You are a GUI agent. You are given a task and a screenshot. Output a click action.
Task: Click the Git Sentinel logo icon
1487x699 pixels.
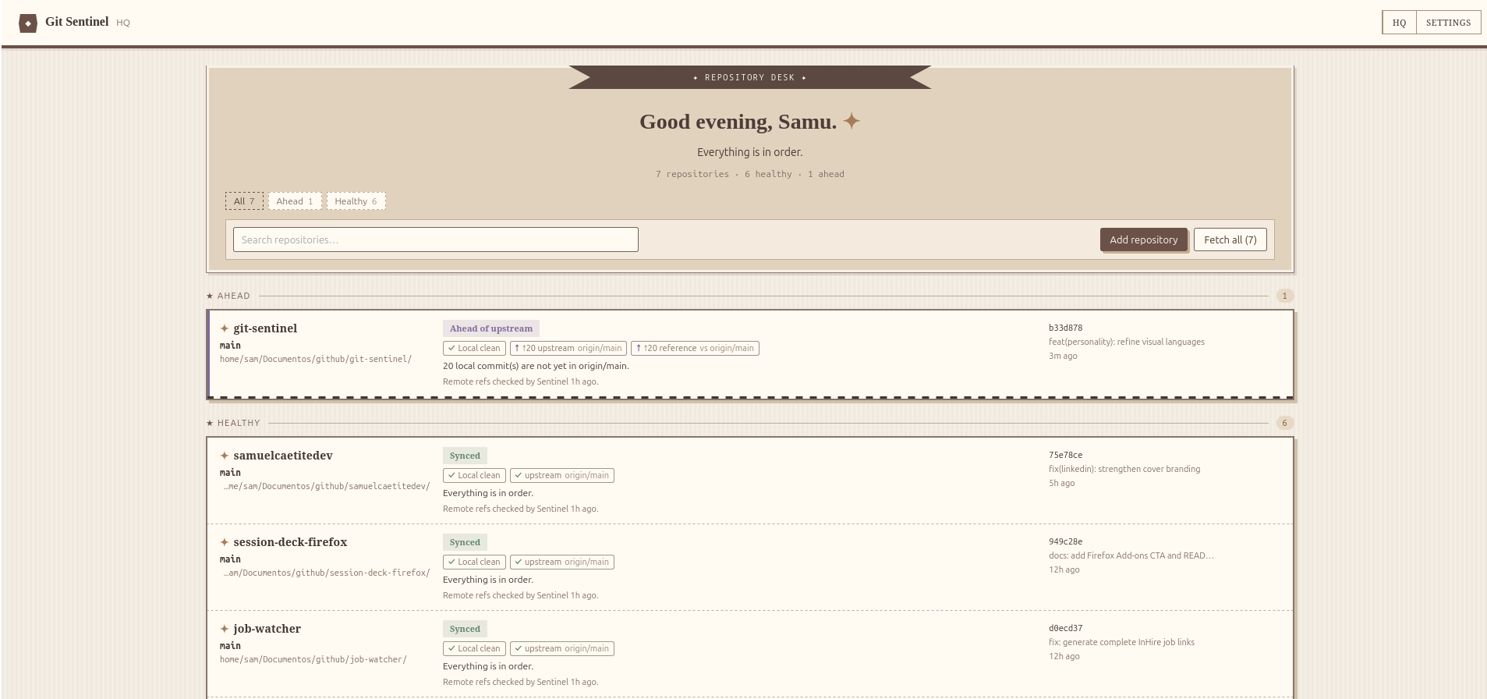point(28,23)
